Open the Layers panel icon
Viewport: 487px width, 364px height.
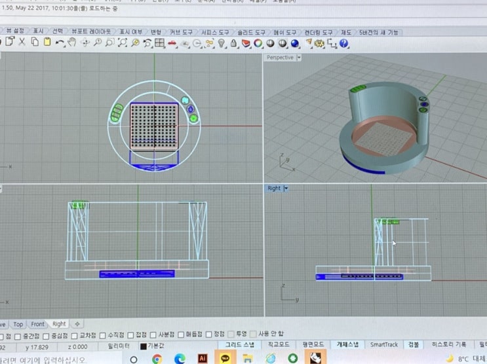click(x=246, y=43)
